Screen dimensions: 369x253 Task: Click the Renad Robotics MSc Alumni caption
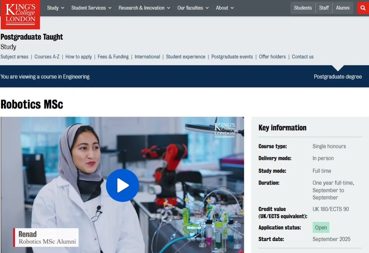46,238
